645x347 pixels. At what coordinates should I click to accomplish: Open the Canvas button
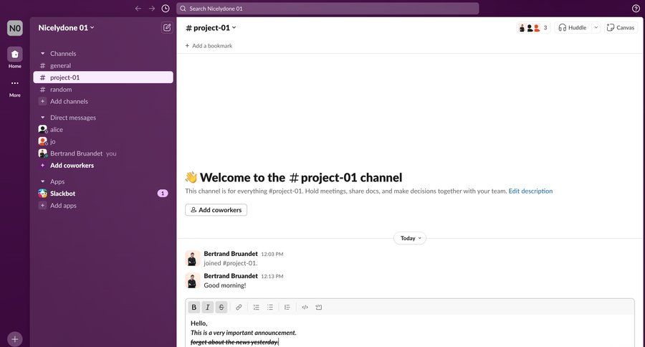click(x=621, y=27)
